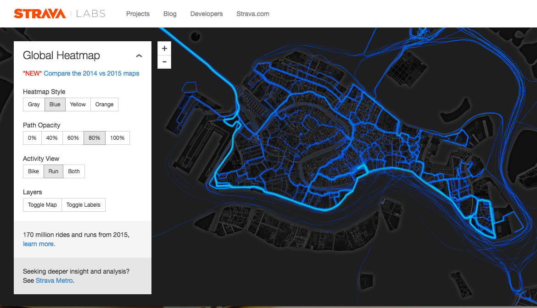Viewport: 537px width, 308px height.
Task: Click the Toggle Labels button
Action: tap(83, 205)
